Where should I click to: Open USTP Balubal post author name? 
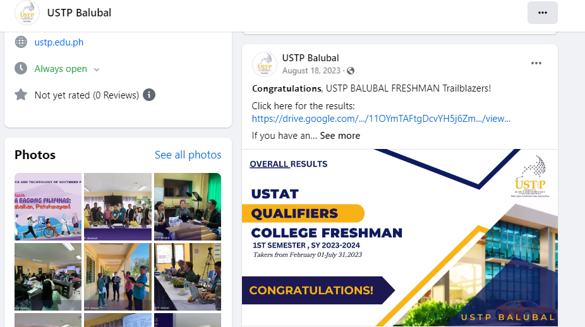[x=310, y=58]
